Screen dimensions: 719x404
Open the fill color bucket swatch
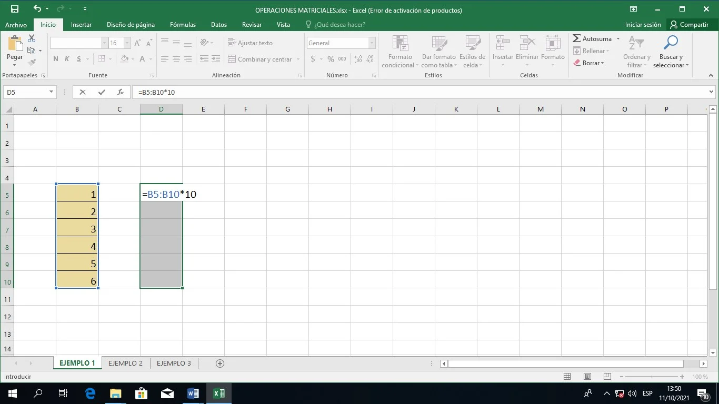(124, 59)
